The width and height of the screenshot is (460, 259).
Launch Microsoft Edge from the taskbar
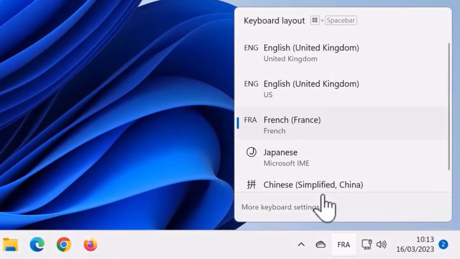[x=37, y=245]
